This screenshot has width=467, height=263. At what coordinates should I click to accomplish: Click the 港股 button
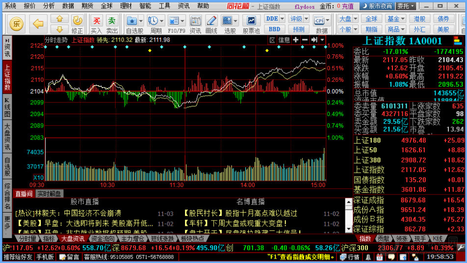point(419,19)
